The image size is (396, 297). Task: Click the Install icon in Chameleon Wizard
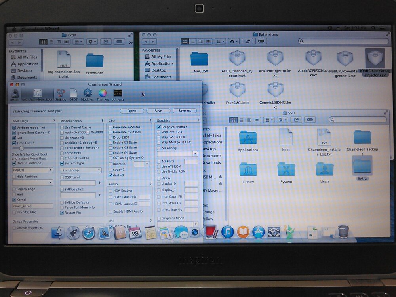[15, 94]
